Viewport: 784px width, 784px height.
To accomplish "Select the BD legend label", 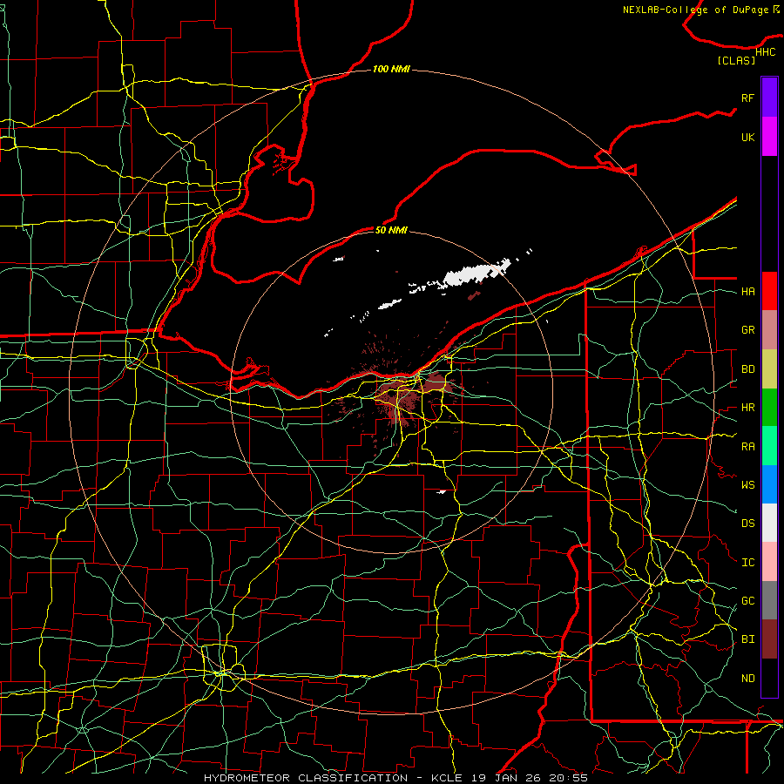I will click(x=747, y=369).
